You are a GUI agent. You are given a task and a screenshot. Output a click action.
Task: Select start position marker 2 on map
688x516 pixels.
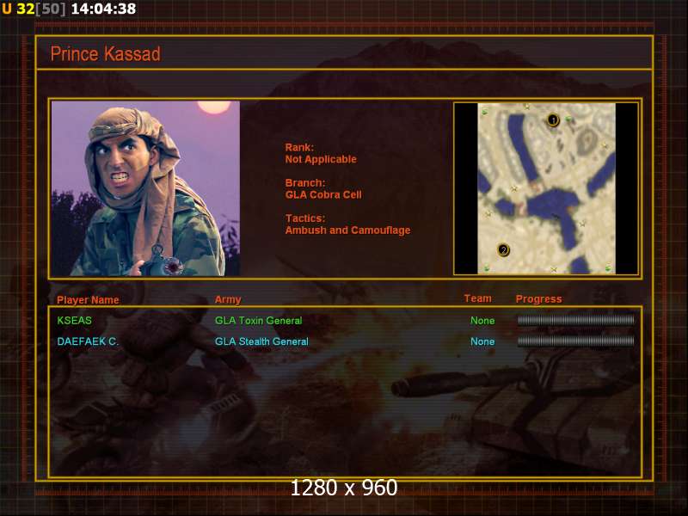503,250
